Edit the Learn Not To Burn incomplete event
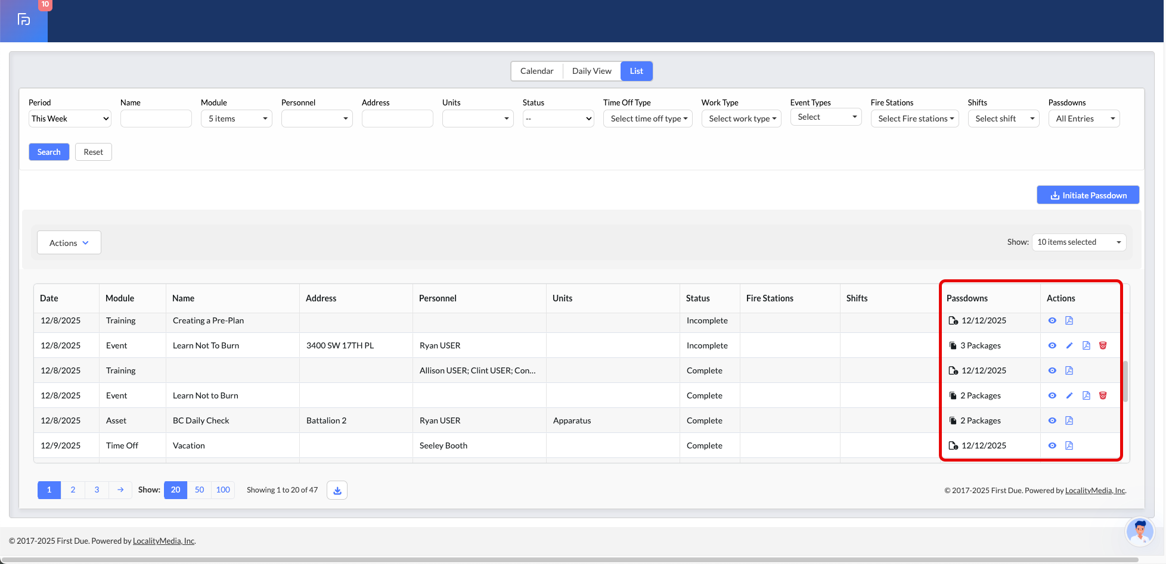1166x564 pixels. [1069, 345]
